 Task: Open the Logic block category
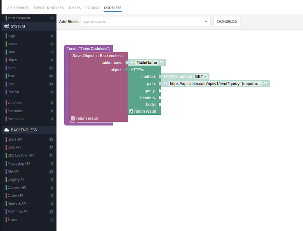click(x=29, y=36)
